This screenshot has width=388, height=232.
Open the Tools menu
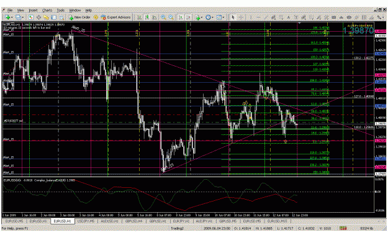(61, 10)
